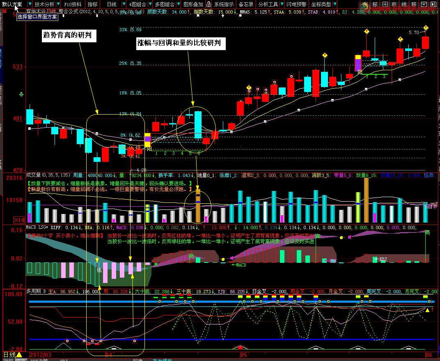
Task: Open the 分析工具 dropdown arrow
Action: pos(282,4)
